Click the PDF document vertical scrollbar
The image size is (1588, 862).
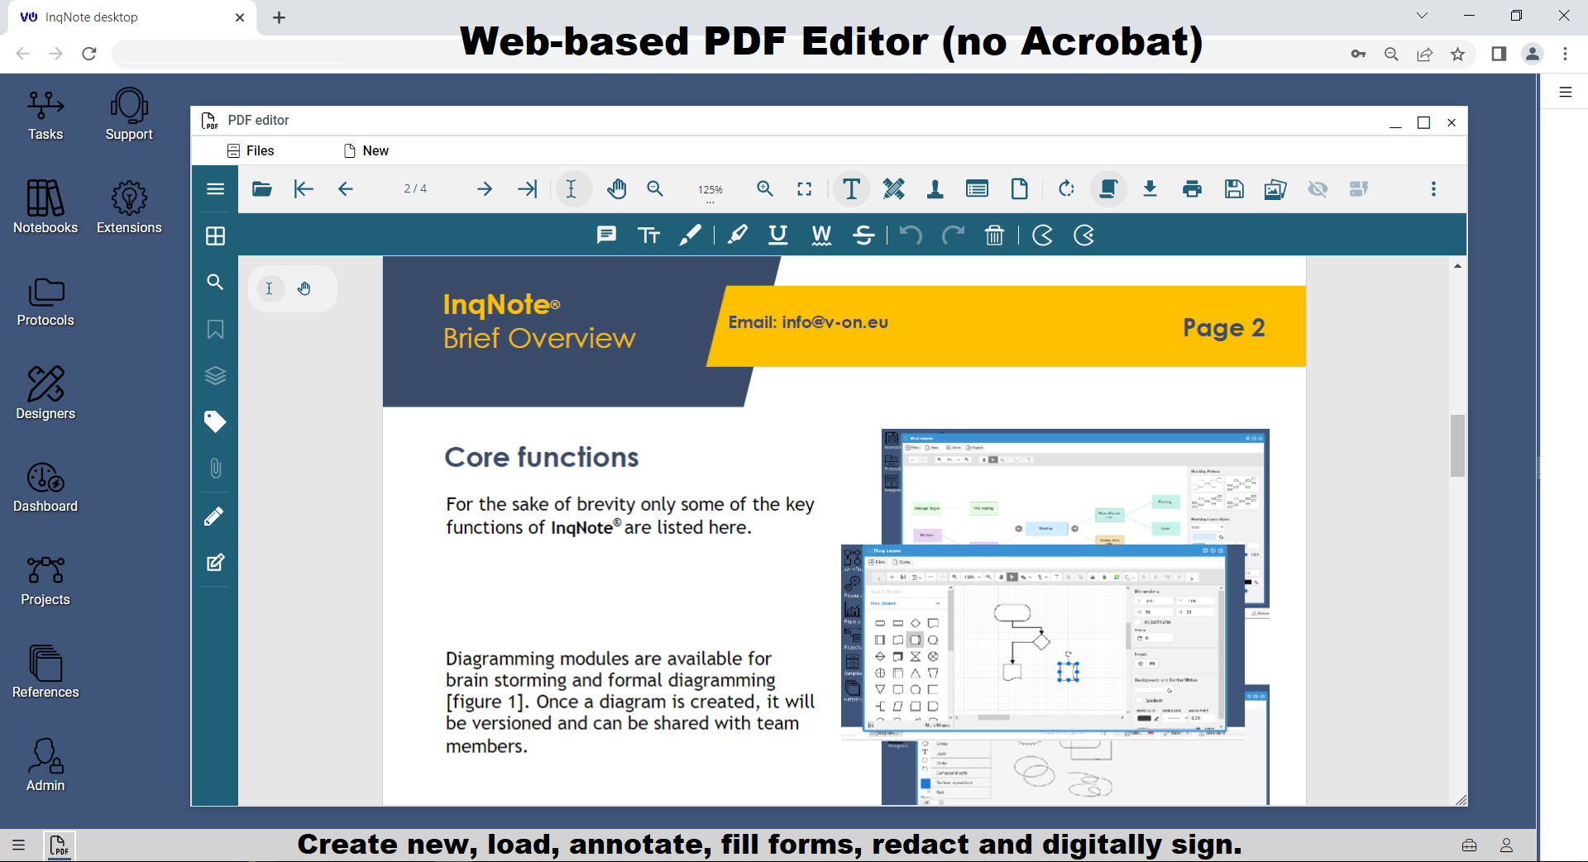(x=1457, y=445)
